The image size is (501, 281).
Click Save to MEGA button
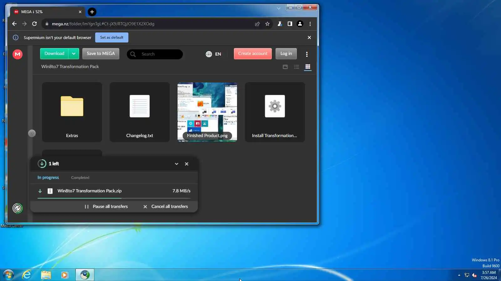point(101,54)
